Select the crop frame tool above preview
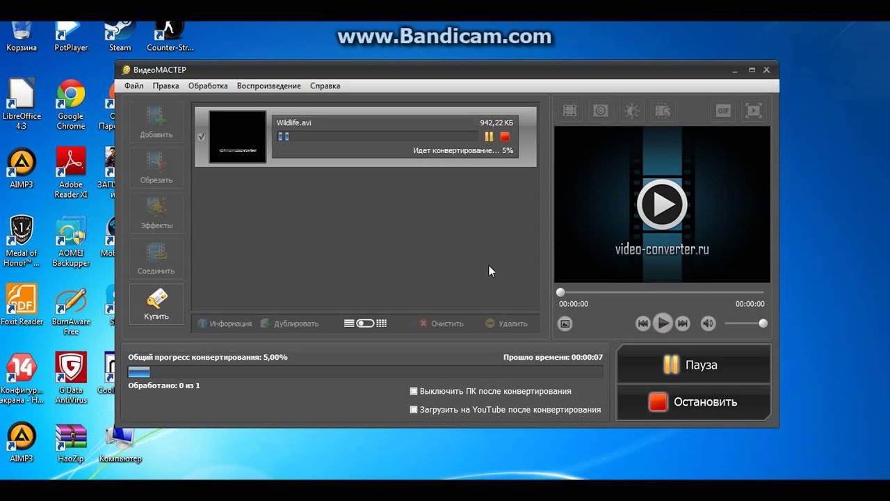890x501 pixels. (x=569, y=111)
